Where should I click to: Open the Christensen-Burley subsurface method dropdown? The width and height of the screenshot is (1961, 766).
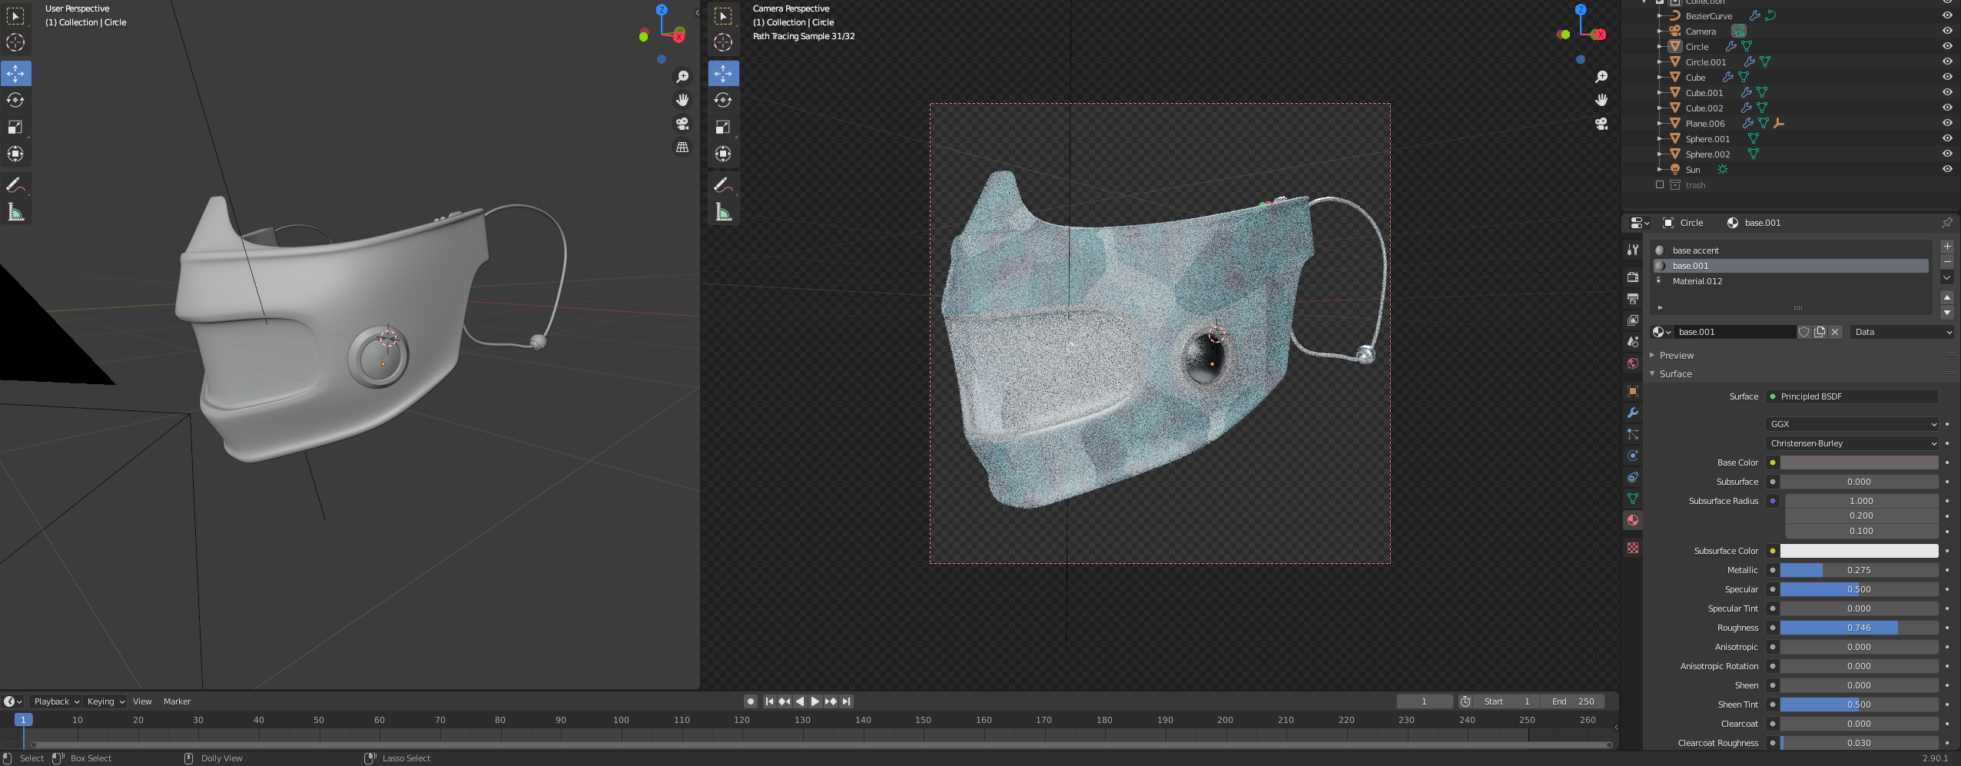(1852, 443)
